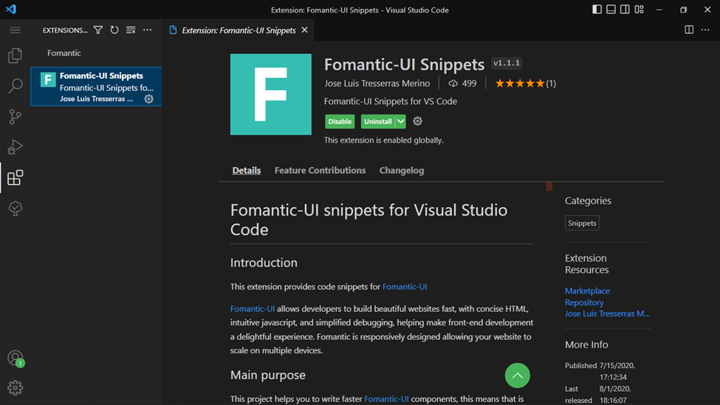Open the Repository resource link
The height and width of the screenshot is (405, 720).
coord(584,302)
